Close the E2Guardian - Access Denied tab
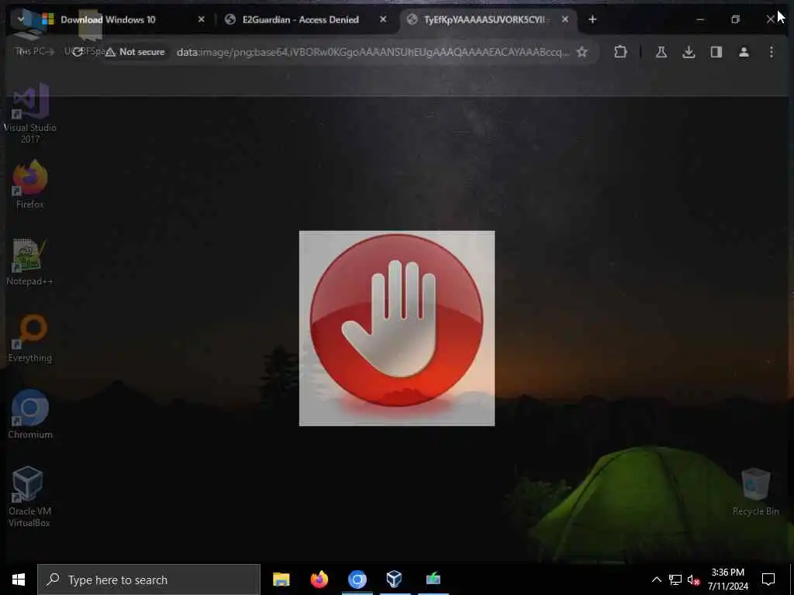 click(383, 19)
